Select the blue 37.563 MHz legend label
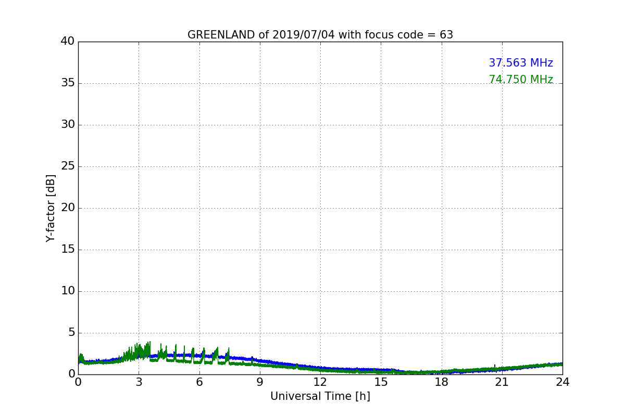This screenshot has height=416, width=625. (521, 63)
